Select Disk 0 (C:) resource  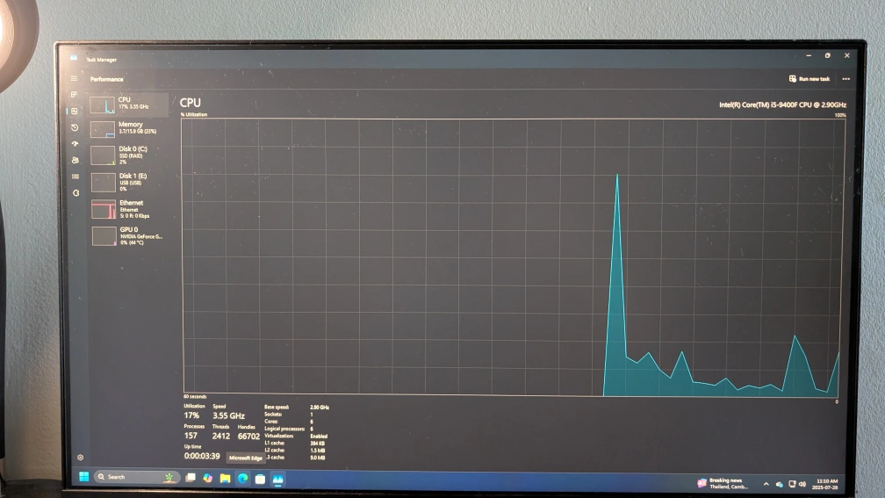(x=128, y=155)
